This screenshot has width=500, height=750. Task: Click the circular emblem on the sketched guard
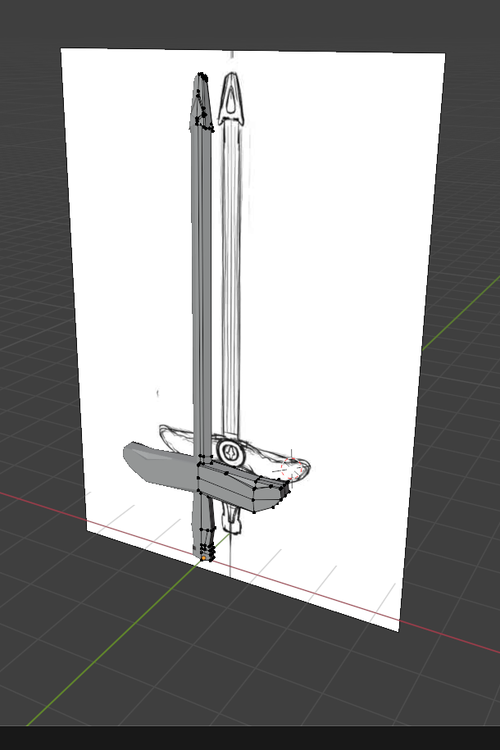click(231, 452)
